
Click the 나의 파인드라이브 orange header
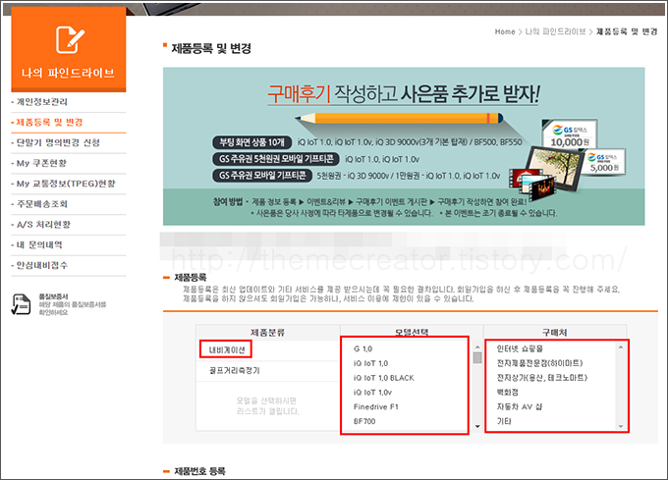(x=69, y=49)
